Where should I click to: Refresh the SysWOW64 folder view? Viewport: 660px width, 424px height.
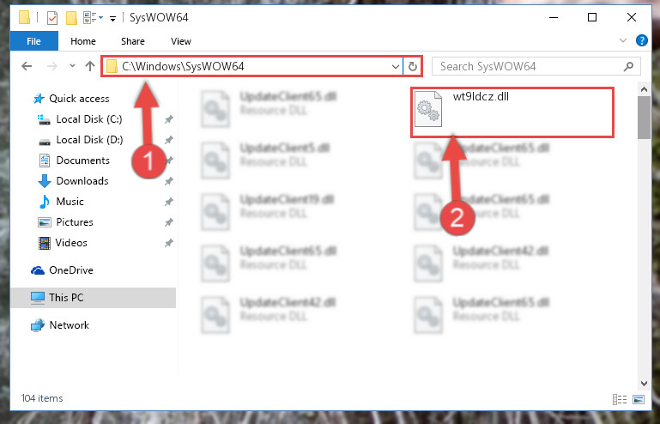coord(413,67)
